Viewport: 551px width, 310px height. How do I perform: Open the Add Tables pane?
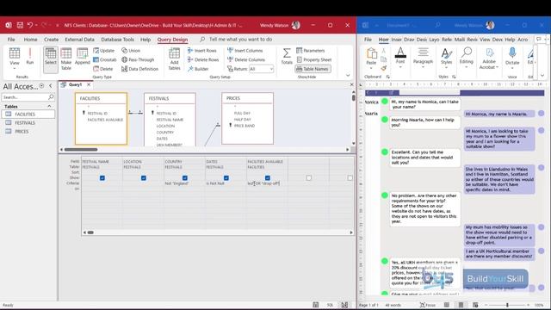(174, 59)
